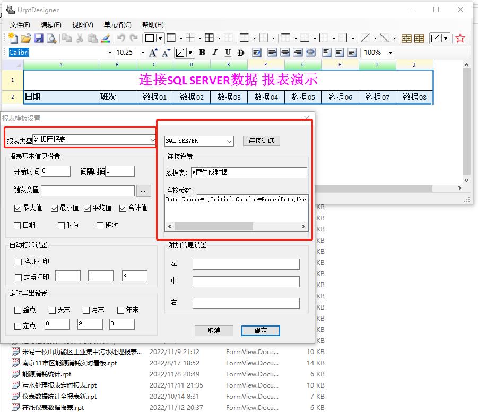
Task: Open the 单元格(C) menu
Action: [x=117, y=25]
